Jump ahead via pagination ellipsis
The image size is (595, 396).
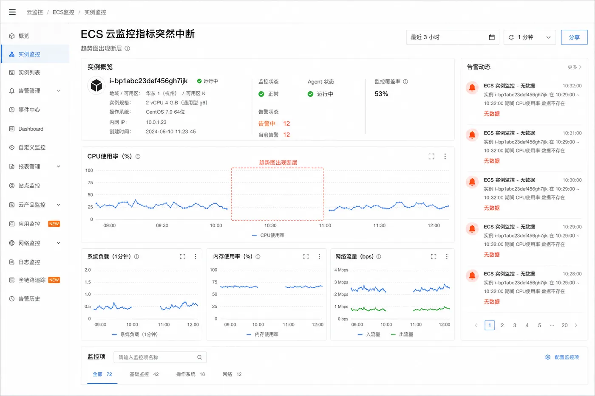[x=552, y=325]
